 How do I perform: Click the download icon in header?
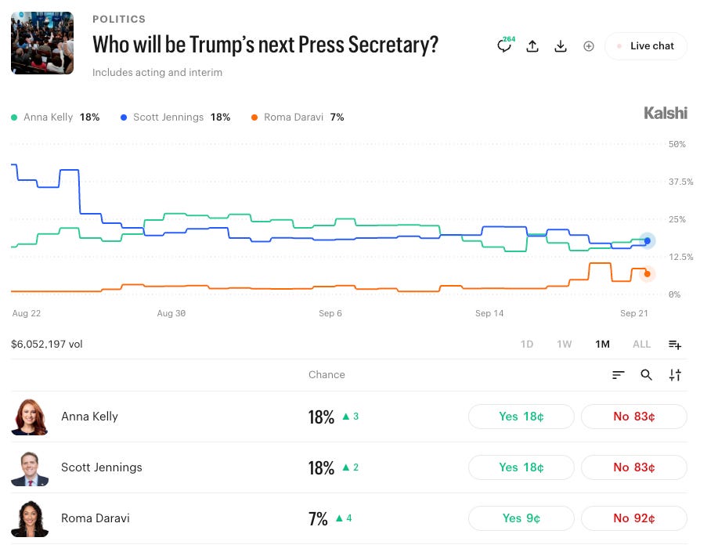561,46
